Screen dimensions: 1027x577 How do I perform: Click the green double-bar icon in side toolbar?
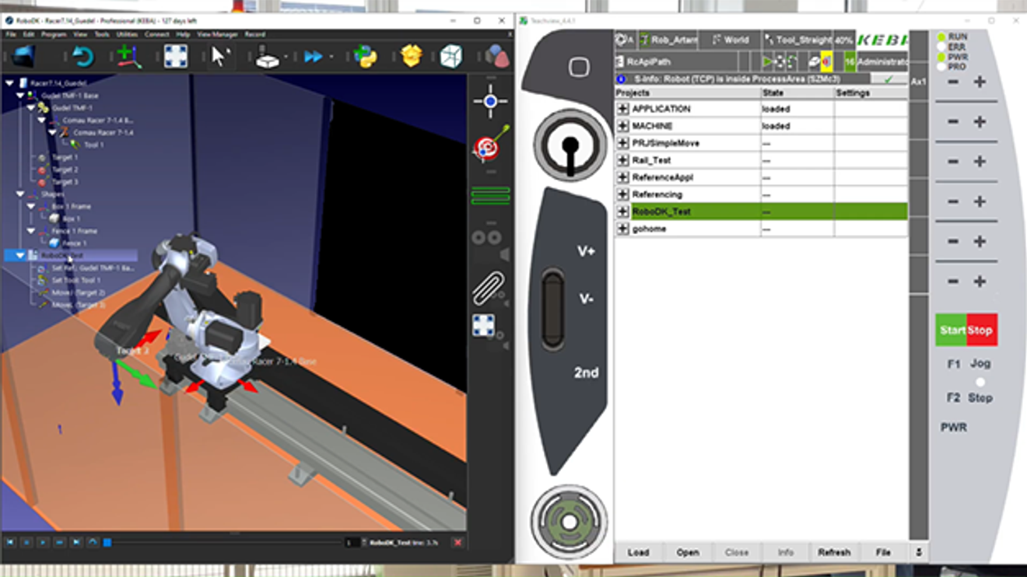click(x=490, y=195)
